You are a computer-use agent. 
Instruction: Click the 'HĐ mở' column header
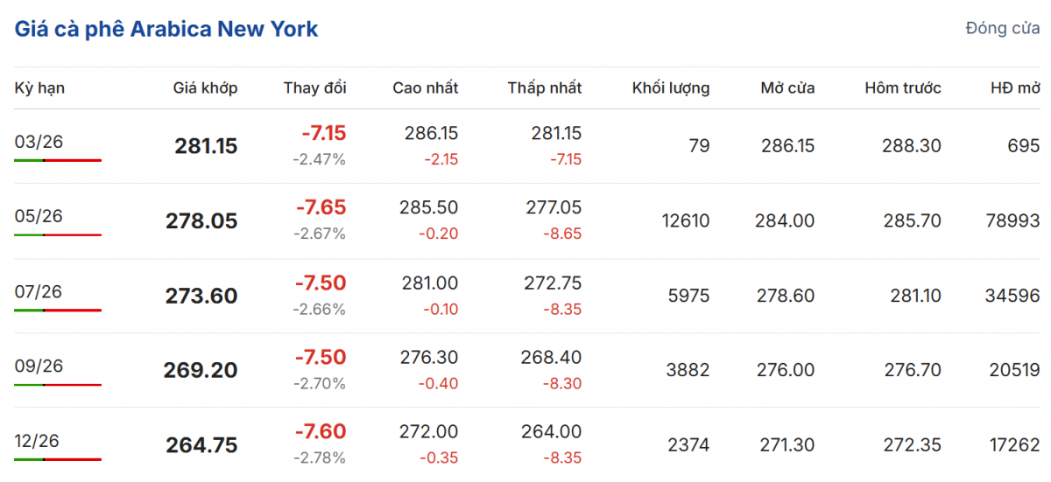click(1015, 87)
